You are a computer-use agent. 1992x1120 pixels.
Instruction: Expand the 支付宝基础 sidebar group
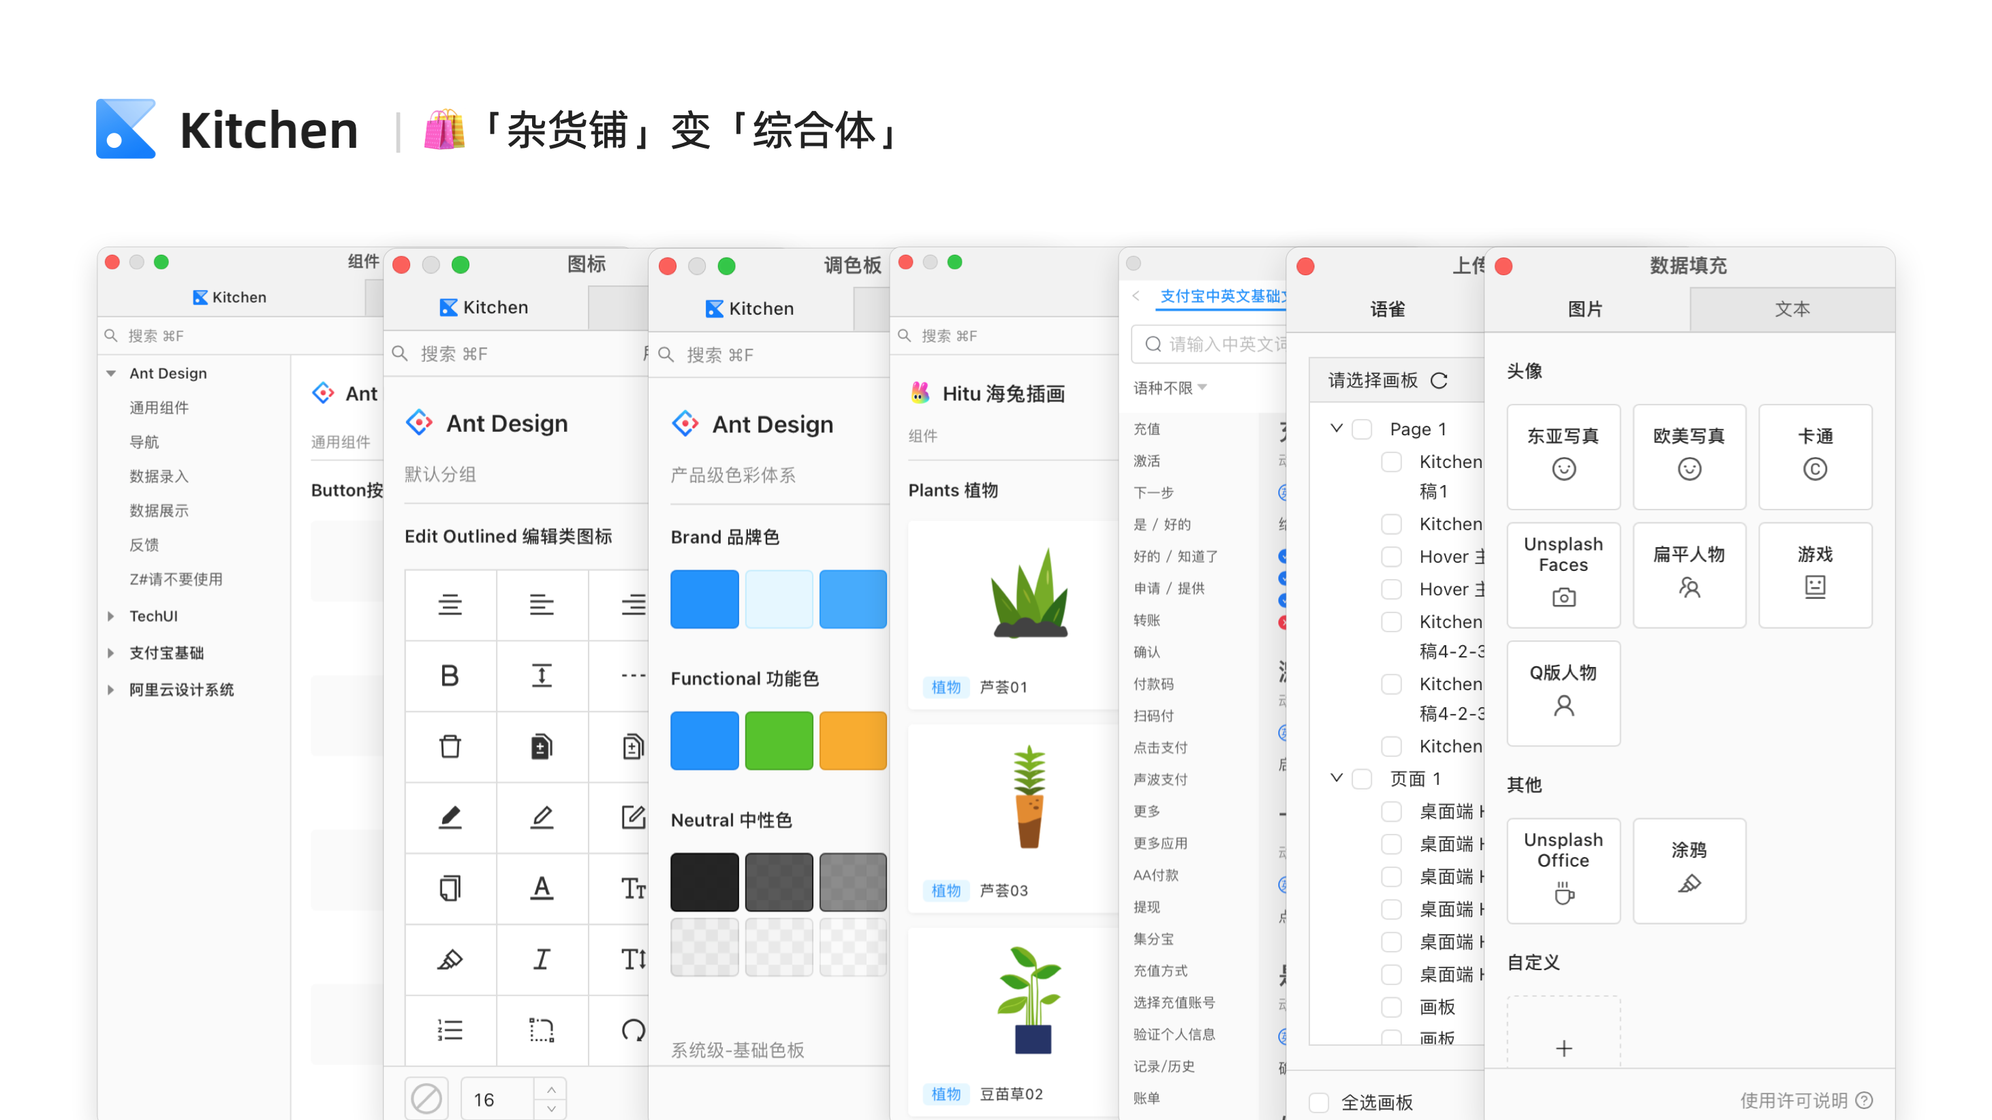pyautogui.click(x=111, y=653)
